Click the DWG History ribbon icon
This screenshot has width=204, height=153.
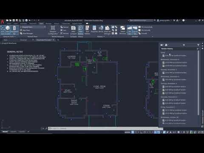click(80, 30)
